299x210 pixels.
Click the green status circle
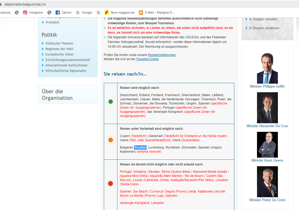click(x=111, y=102)
